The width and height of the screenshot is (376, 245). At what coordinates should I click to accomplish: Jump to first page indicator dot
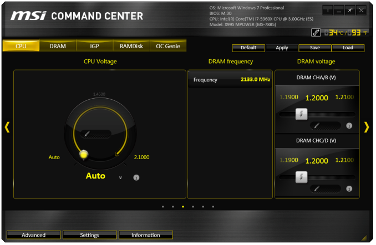click(163, 207)
